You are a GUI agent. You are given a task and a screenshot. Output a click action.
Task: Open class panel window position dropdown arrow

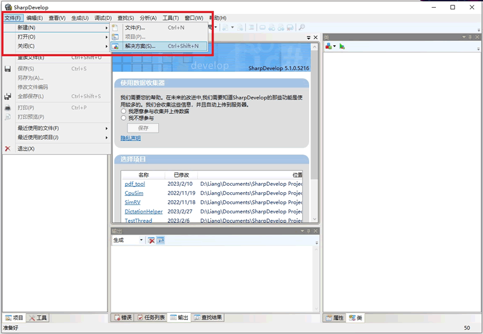(464, 37)
